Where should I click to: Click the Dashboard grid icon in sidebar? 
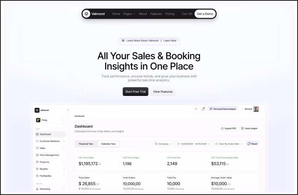coord(37,134)
